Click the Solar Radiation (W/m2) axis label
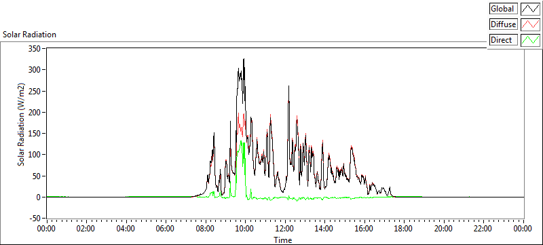 coord(22,124)
